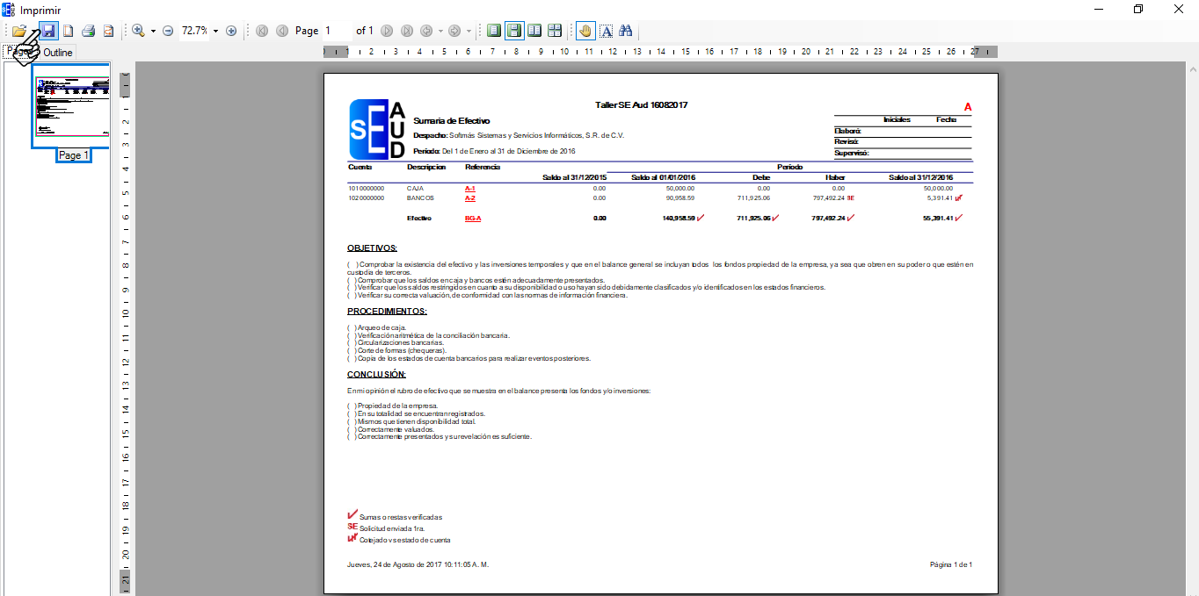
Task: Click the Open file folder icon
Action: pyautogui.click(x=18, y=31)
